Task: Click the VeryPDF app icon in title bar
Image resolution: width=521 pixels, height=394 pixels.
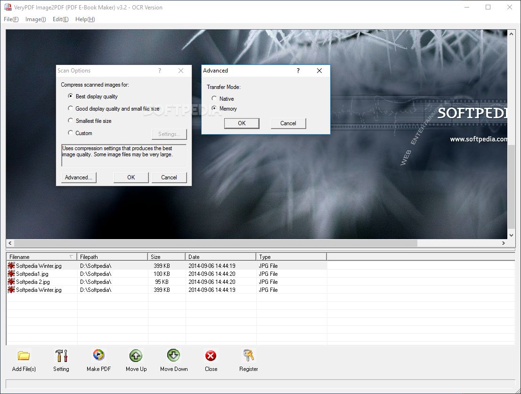Action: pyautogui.click(x=8, y=7)
